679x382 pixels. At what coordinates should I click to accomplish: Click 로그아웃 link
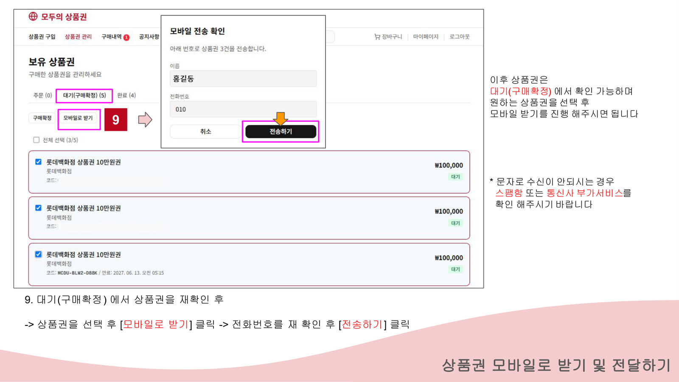(460, 37)
